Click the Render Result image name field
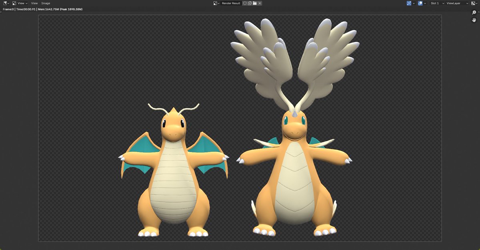 click(231, 3)
